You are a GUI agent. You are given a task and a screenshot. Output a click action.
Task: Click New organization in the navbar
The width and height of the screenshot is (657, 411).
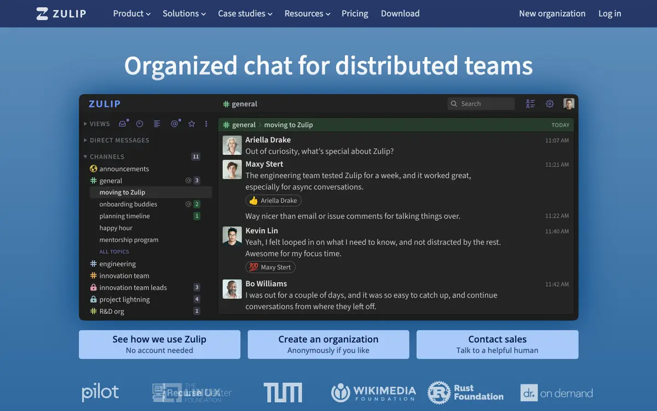(x=552, y=14)
